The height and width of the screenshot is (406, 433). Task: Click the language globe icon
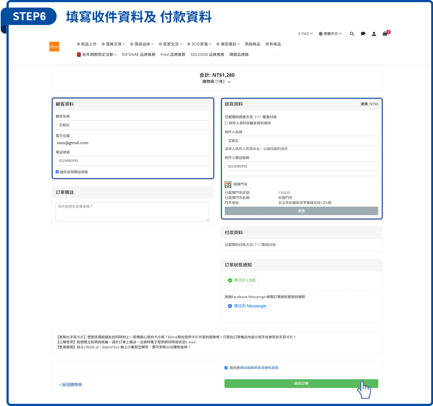(x=321, y=34)
